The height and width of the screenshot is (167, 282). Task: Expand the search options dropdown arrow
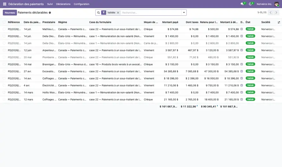(184, 13)
